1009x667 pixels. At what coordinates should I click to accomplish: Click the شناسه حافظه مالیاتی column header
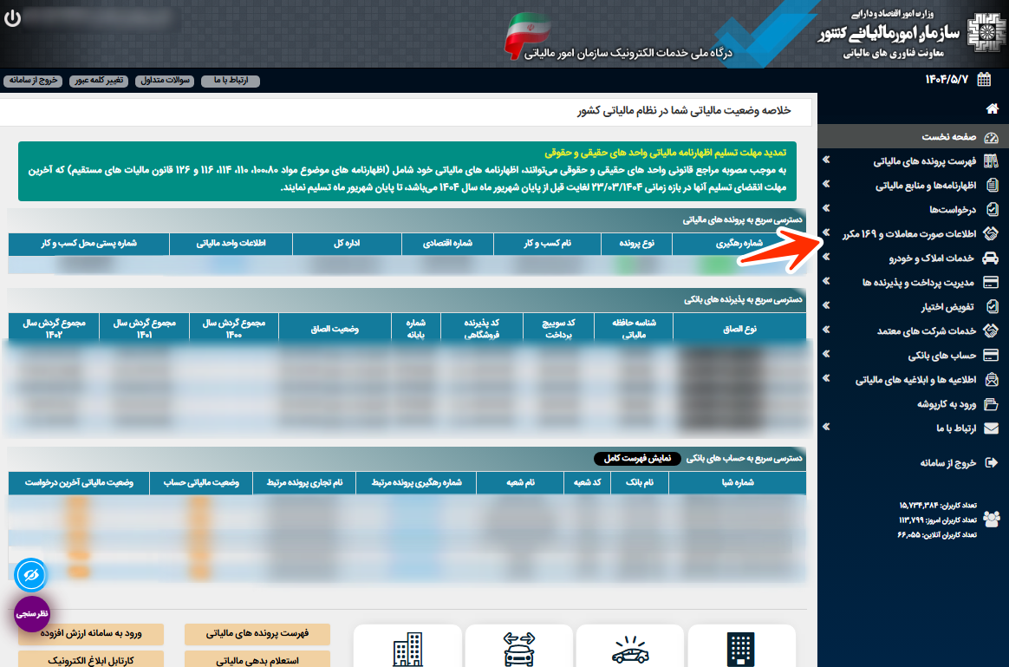pos(634,329)
